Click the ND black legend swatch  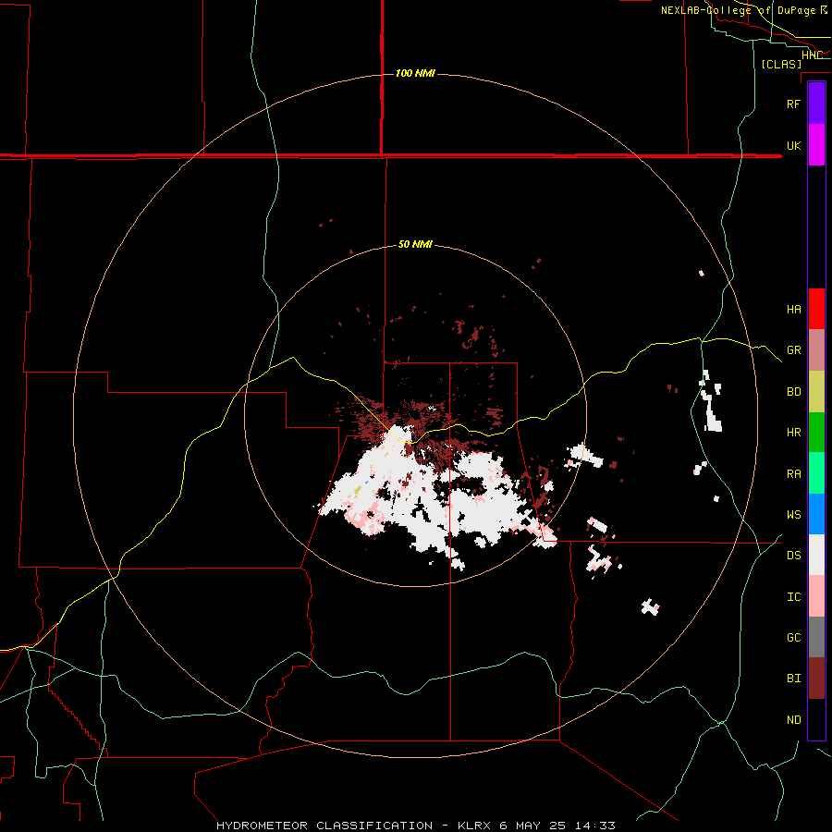[816, 719]
